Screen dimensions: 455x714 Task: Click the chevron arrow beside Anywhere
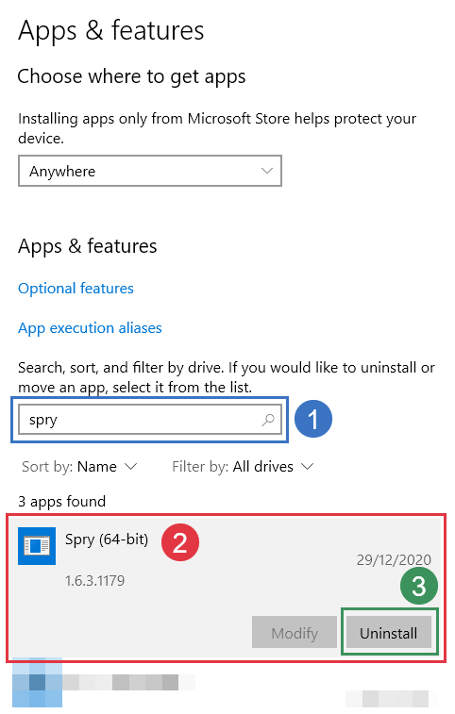click(267, 171)
